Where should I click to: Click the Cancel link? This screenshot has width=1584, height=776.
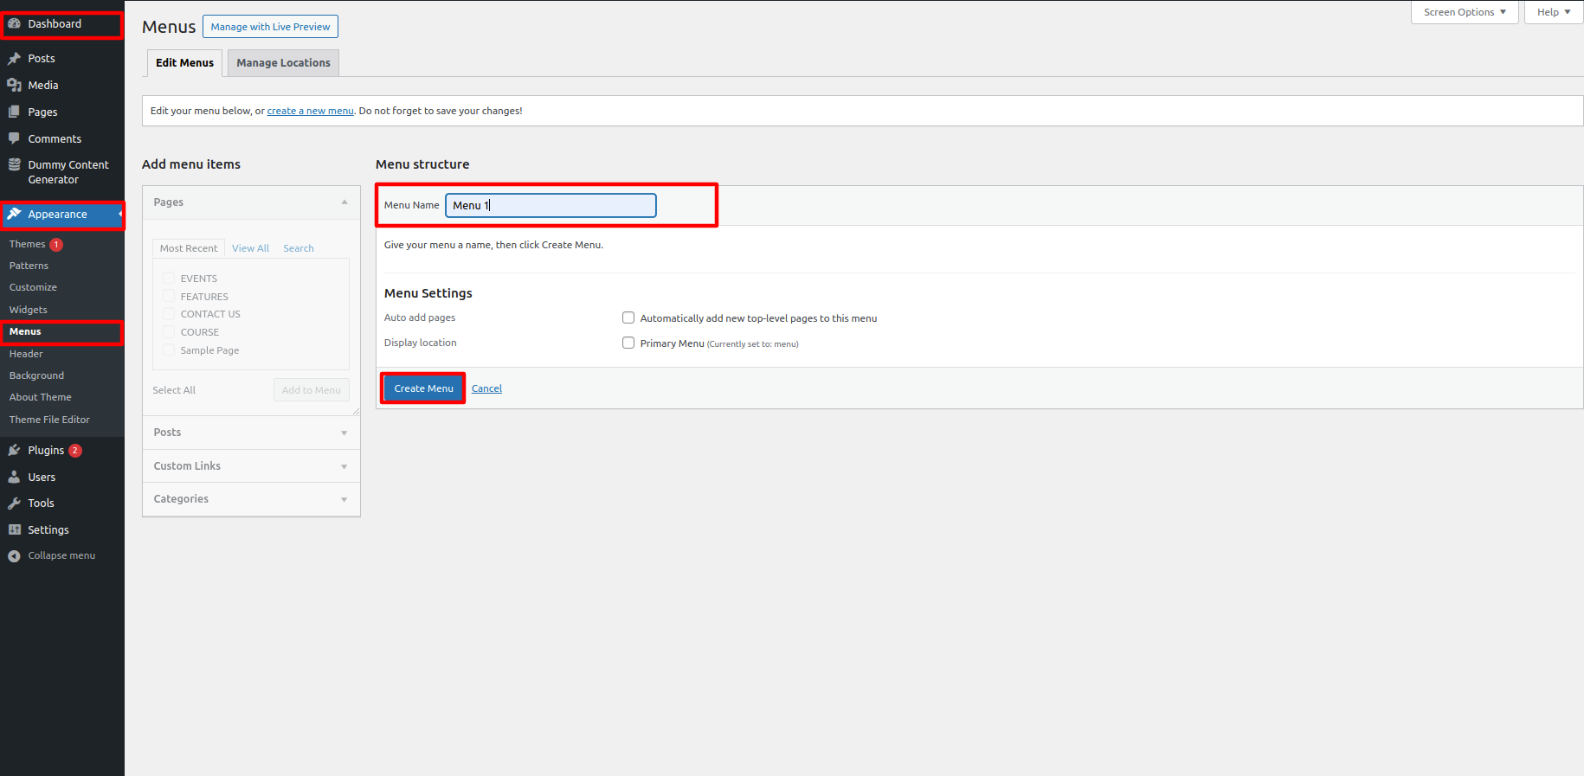pyautogui.click(x=486, y=389)
